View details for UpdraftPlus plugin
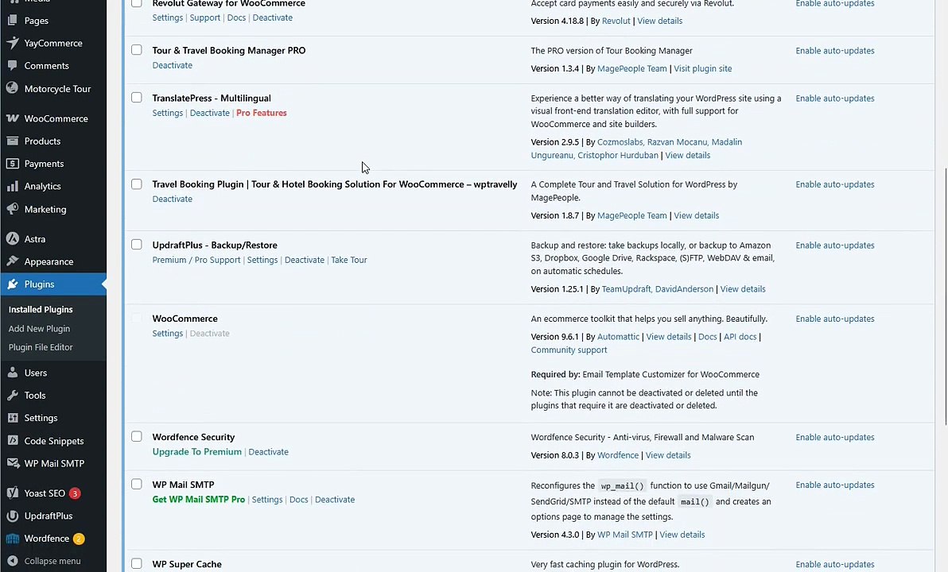The height and width of the screenshot is (572, 948). (743, 288)
